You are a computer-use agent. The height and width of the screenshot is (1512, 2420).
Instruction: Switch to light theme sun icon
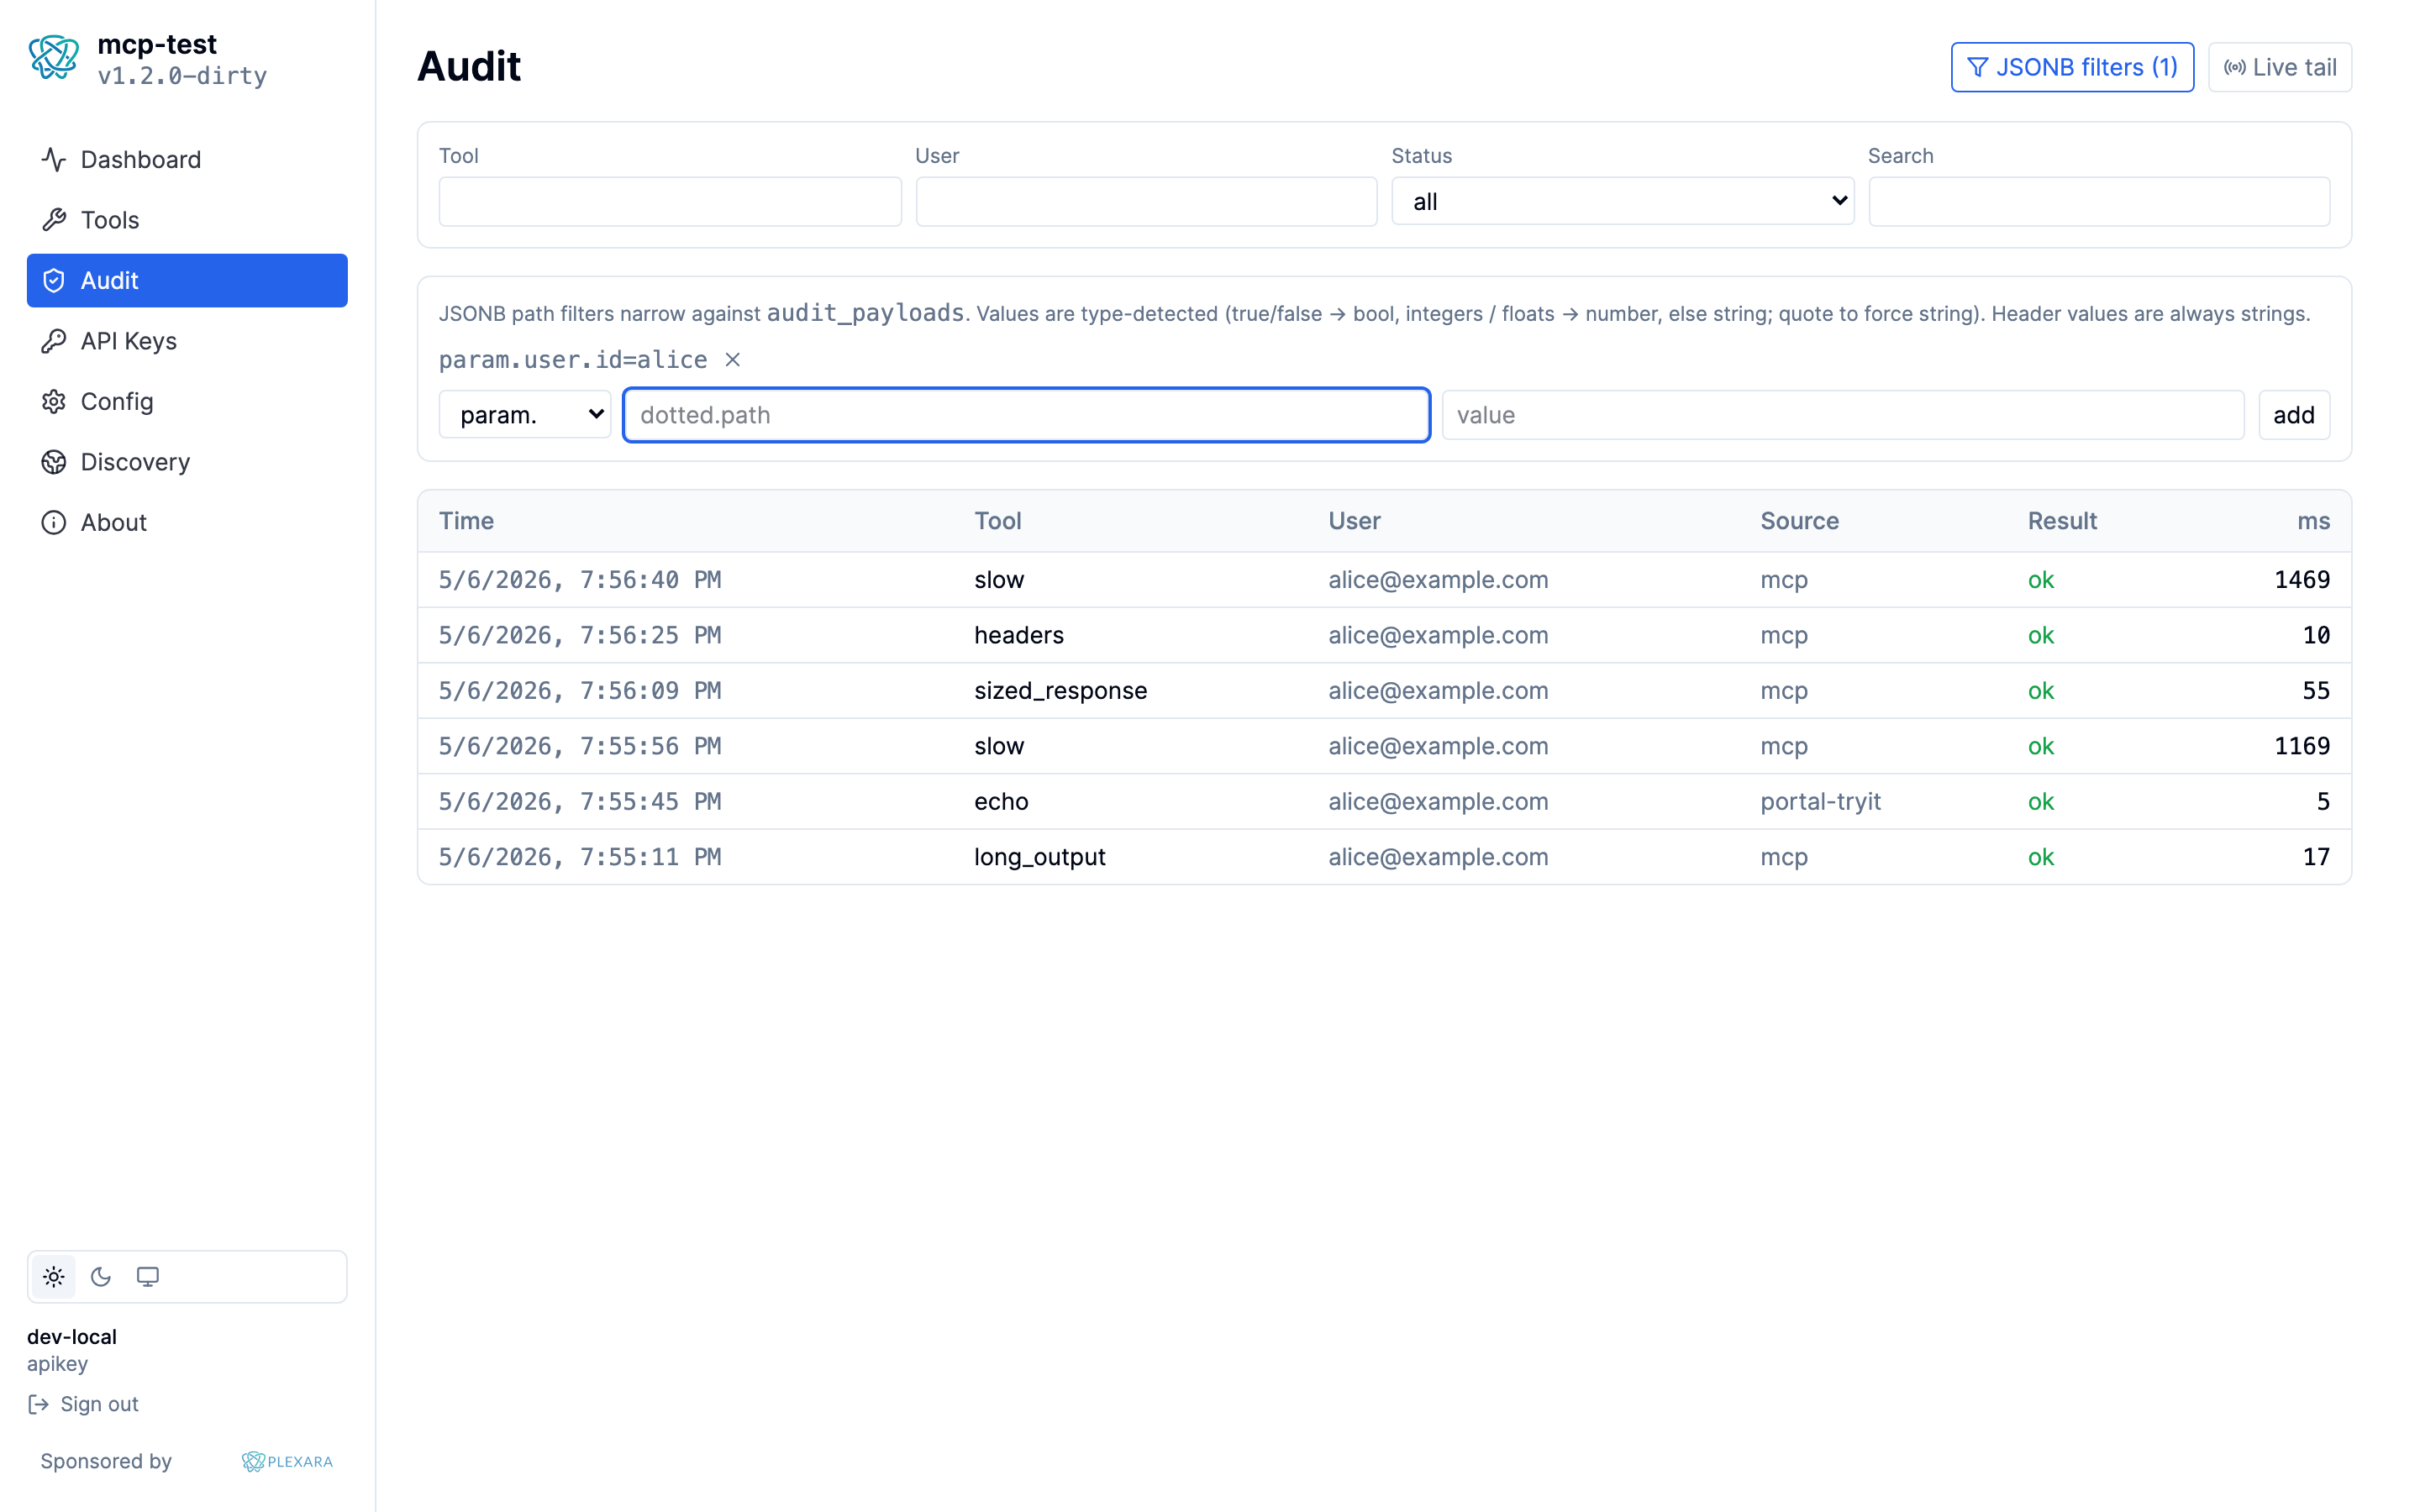tap(54, 1277)
